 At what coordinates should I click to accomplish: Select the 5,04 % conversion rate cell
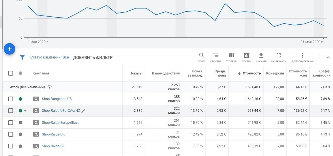tap(325, 146)
